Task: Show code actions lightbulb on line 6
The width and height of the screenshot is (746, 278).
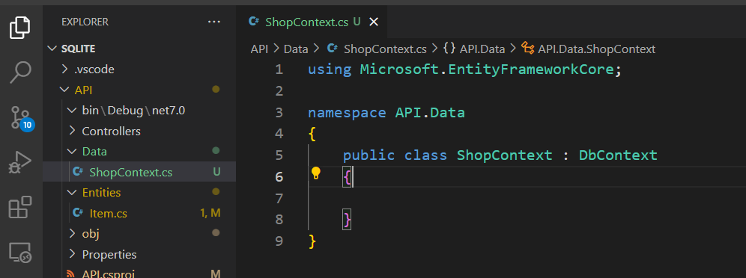Action: (x=316, y=173)
